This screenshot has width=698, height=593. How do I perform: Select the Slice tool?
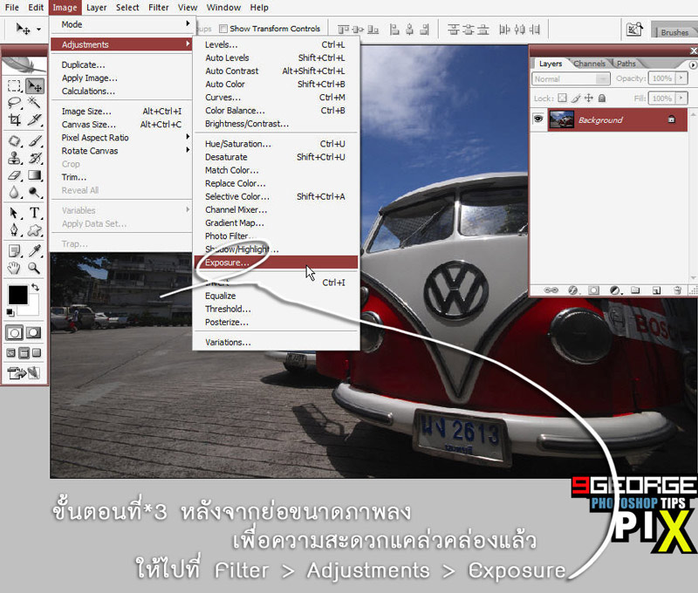(x=35, y=119)
